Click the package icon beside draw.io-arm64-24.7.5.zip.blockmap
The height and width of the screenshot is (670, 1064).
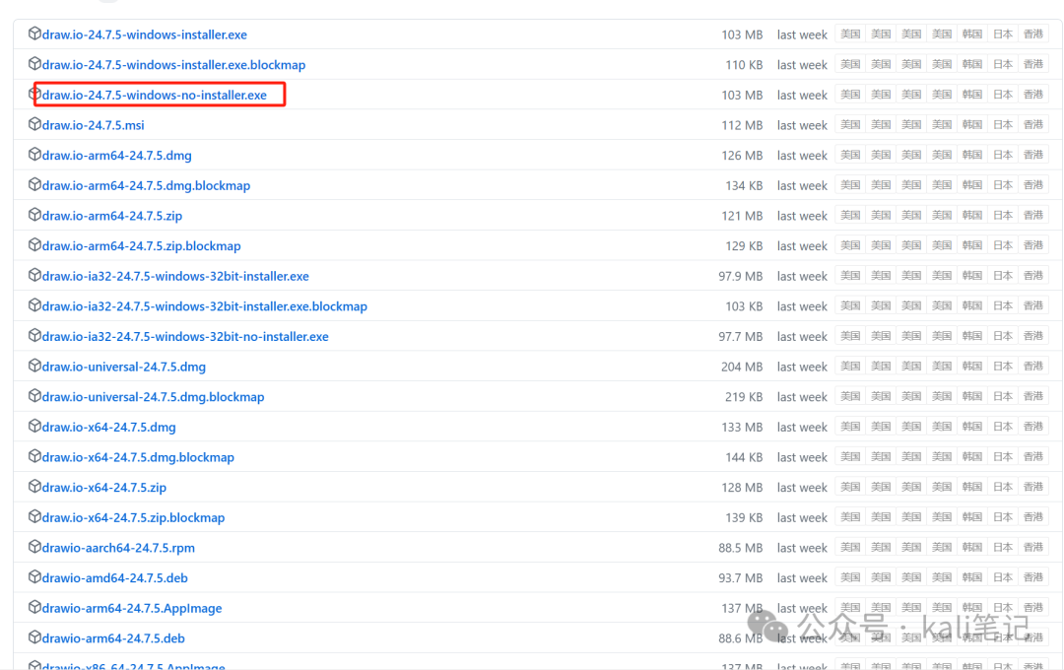coord(34,245)
